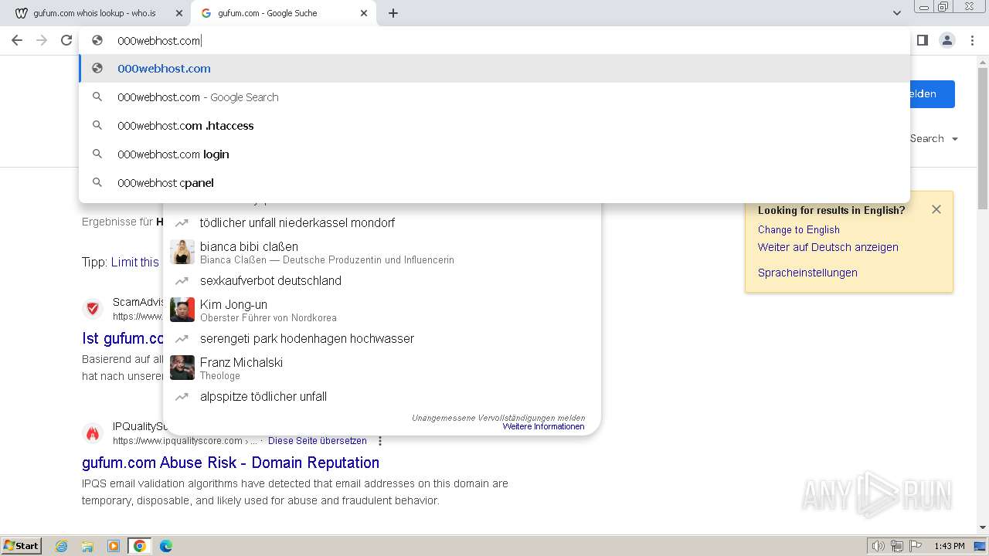Select '000webhost.com - Google Search' suggestion
Screen dimensions: 989x556
coord(494,97)
